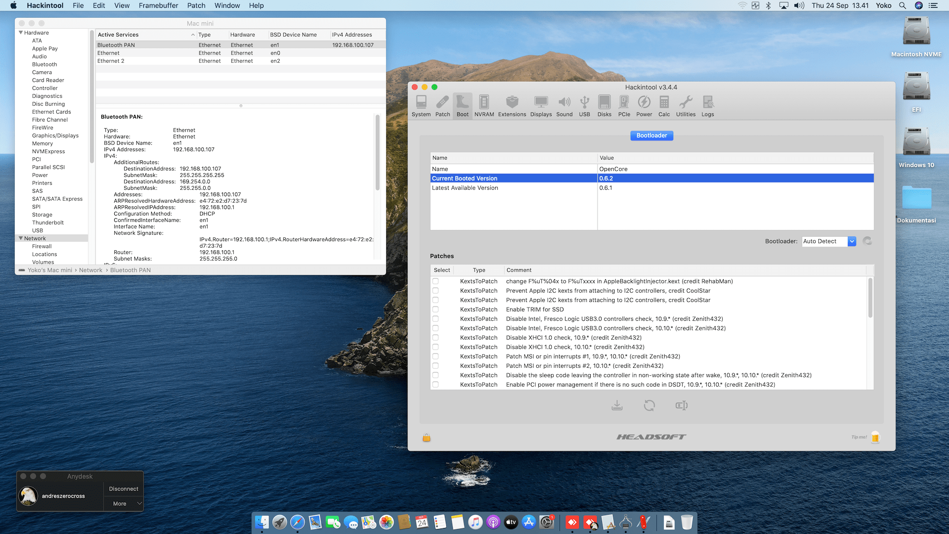949x534 pixels.
Task: Switch to the USB toolbar section
Action: (x=584, y=106)
